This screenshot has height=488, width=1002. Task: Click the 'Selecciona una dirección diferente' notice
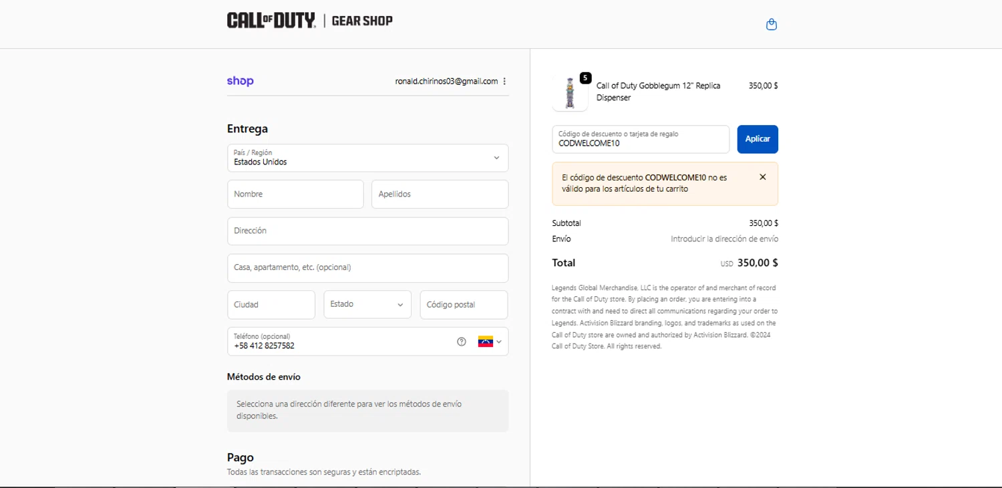point(367,410)
